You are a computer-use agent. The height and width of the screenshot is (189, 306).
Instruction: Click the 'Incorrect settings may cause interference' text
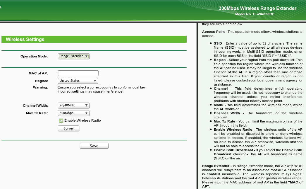[x=90, y=91]
